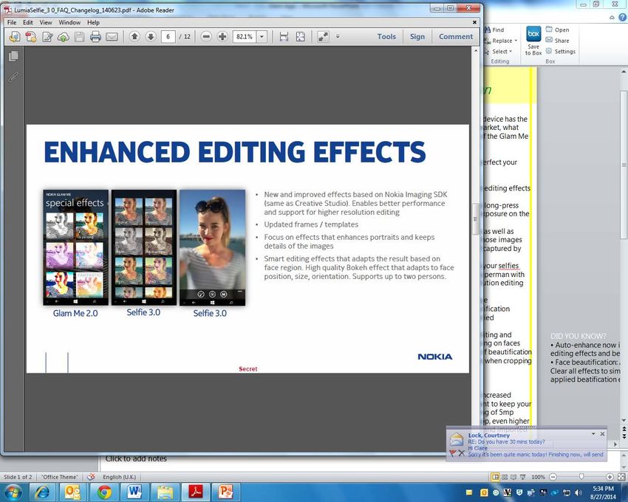The image size is (628, 502).
Task: Go to next page with down arrow
Action: point(151,37)
